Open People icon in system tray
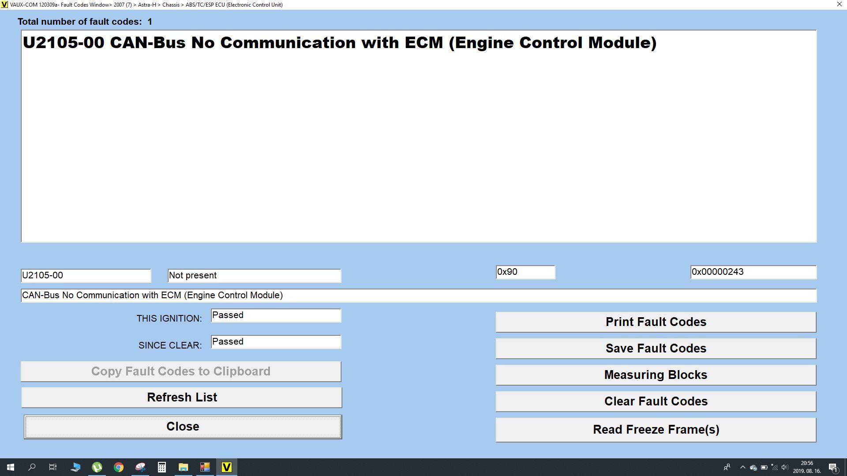847x476 pixels. [x=727, y=467]
